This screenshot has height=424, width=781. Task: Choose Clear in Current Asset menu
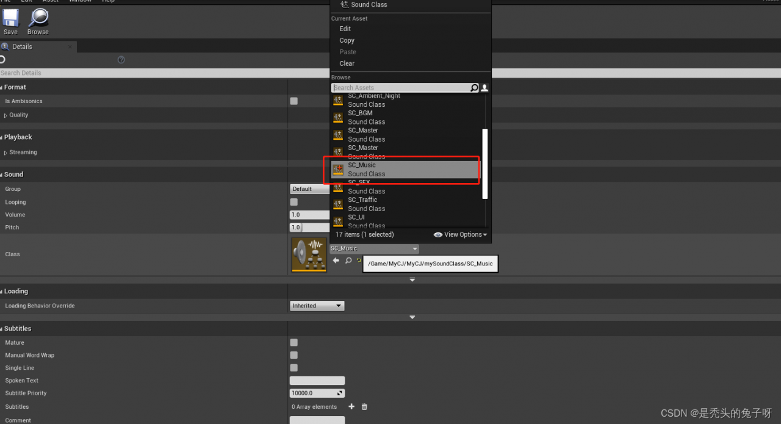[x=347, y=63]
